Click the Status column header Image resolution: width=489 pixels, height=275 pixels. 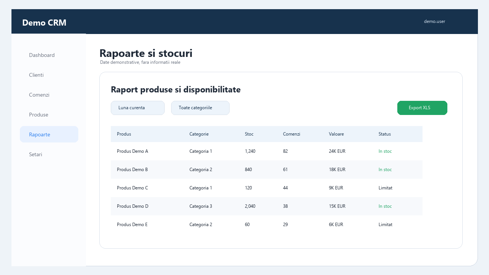tap(385, 134)
